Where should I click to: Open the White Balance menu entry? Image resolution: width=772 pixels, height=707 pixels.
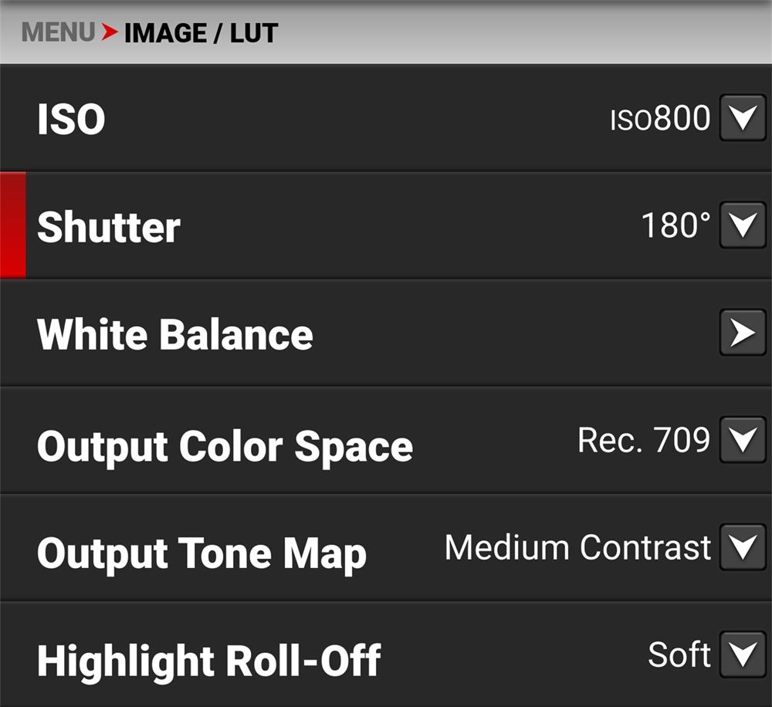[x=175, y=335]
